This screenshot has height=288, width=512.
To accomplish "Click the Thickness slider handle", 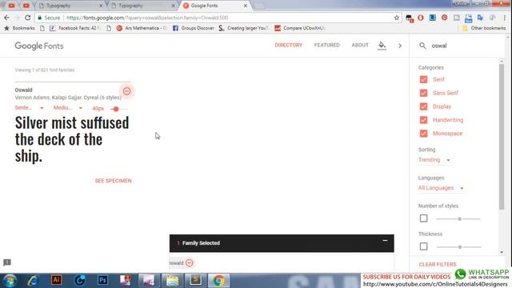I will point(460,247).
